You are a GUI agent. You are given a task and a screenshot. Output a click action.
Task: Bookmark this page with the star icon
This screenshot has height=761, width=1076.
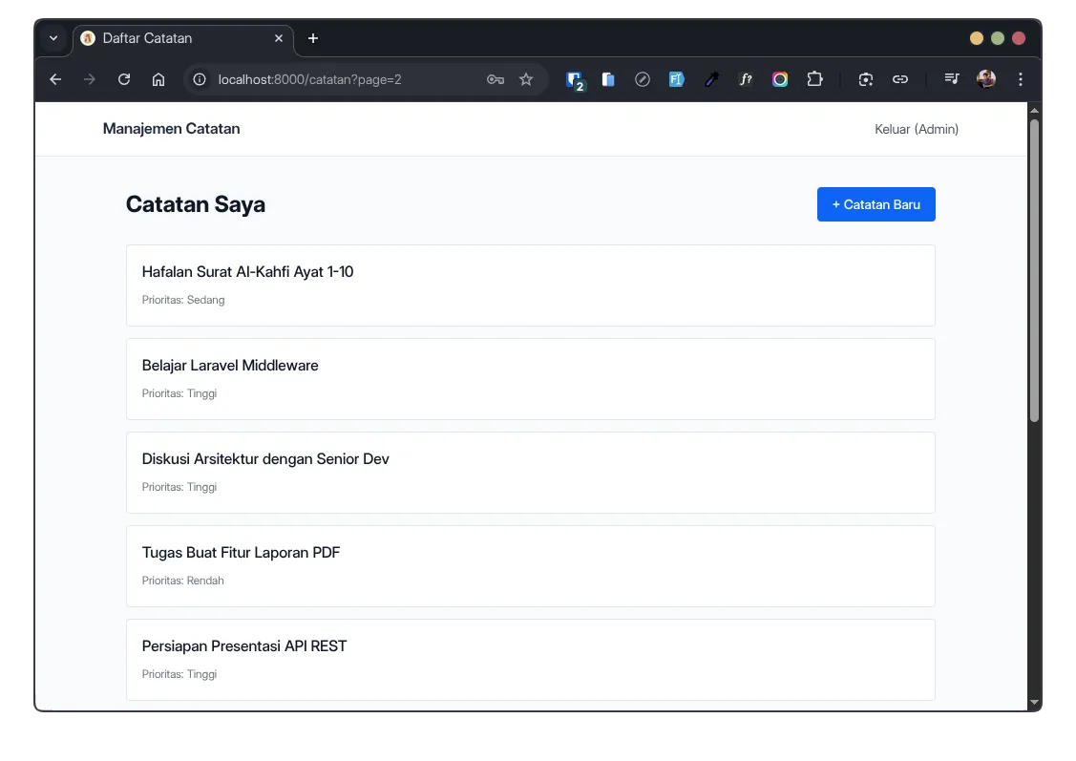[526, 80]
